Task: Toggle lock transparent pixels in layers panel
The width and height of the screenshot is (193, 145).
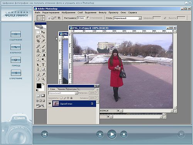Action: tap(61, 98)
